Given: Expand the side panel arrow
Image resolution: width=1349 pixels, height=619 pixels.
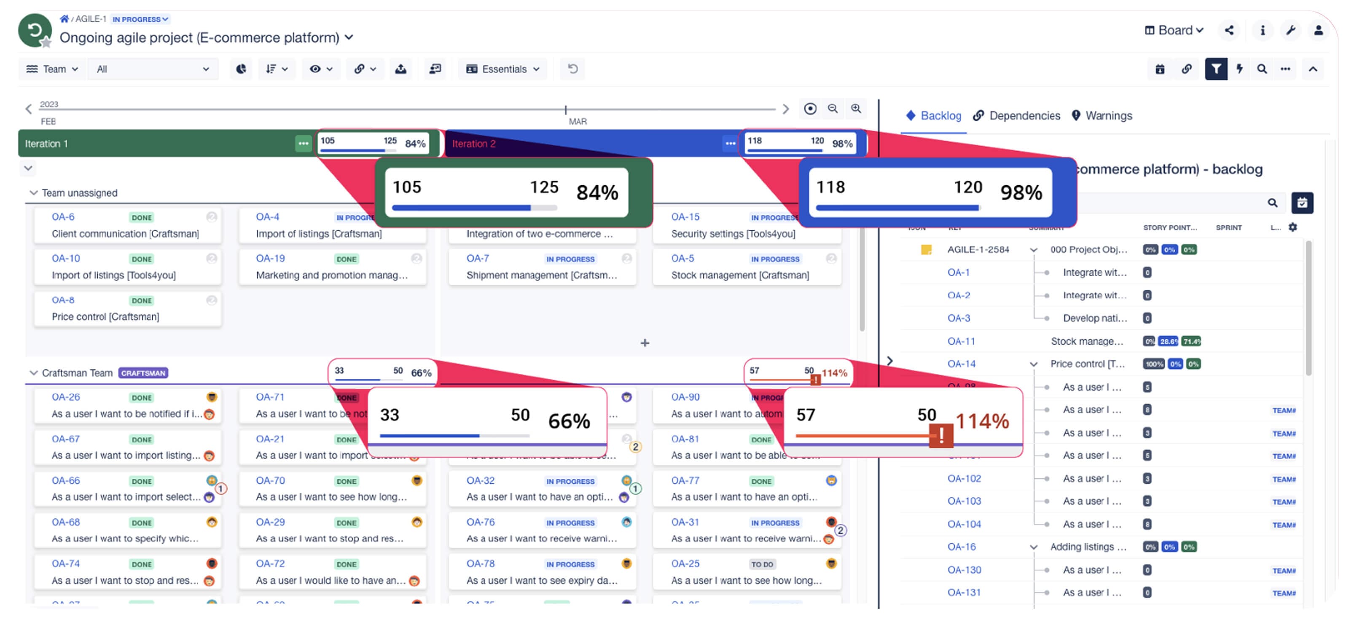Looking at the screenshot, I should 890,361.
